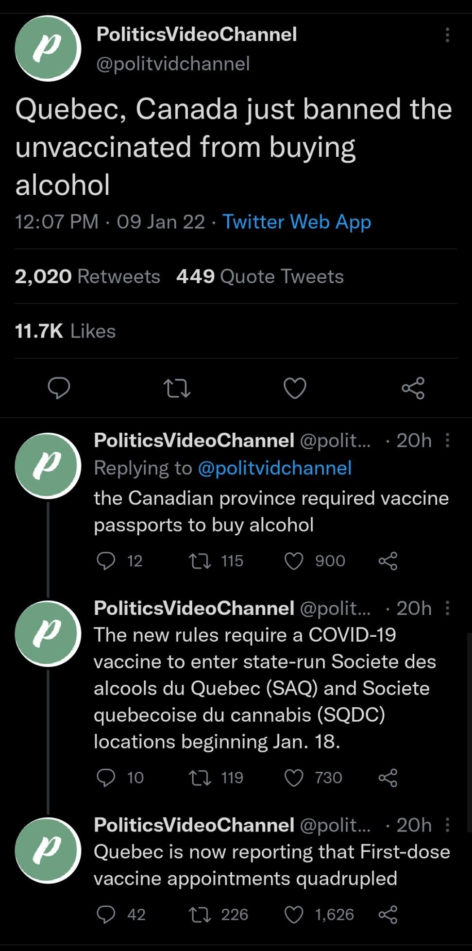472x951 pixels.
Task: Open options for the SAQ rules reply
Action: click(447, 608)
